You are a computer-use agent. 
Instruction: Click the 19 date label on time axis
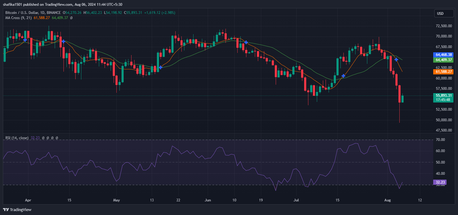[261, 200]
